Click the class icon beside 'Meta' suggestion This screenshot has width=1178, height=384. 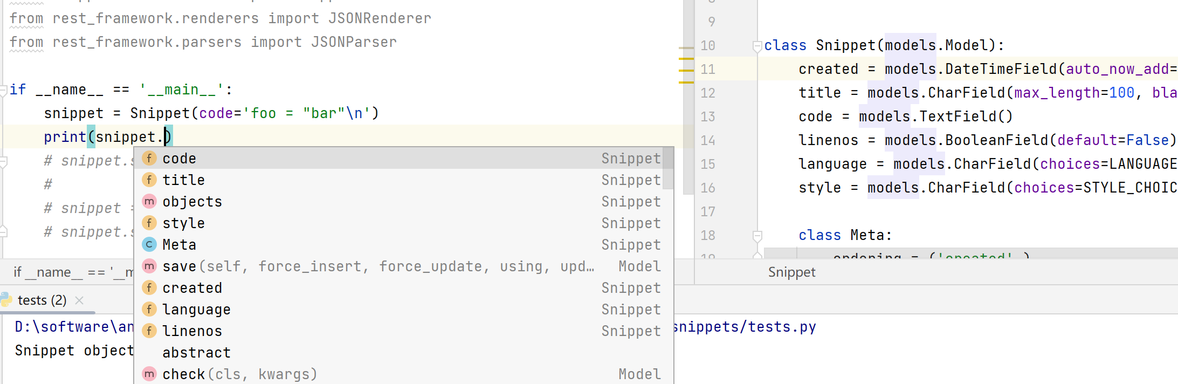pyautogui.click(x=149, y=245)
